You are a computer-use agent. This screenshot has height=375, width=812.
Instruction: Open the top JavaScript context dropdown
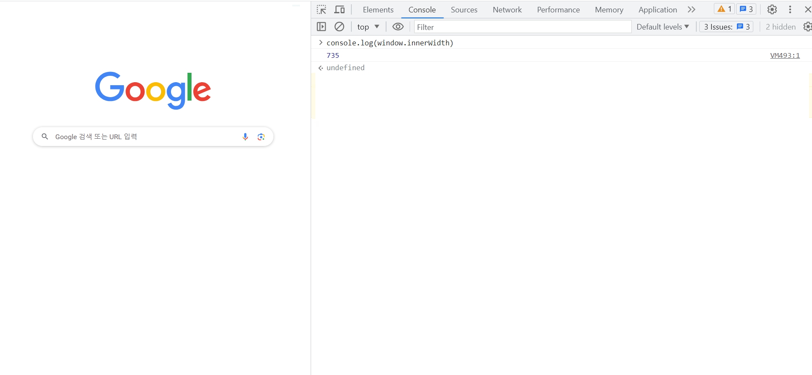point(368,27)
